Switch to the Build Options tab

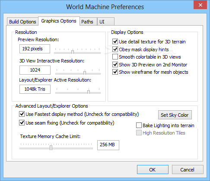pos(22,22)
